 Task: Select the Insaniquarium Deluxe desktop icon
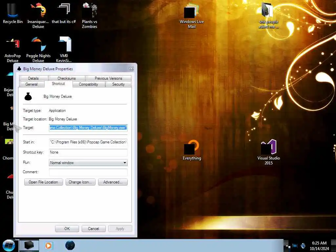[38, 15]
